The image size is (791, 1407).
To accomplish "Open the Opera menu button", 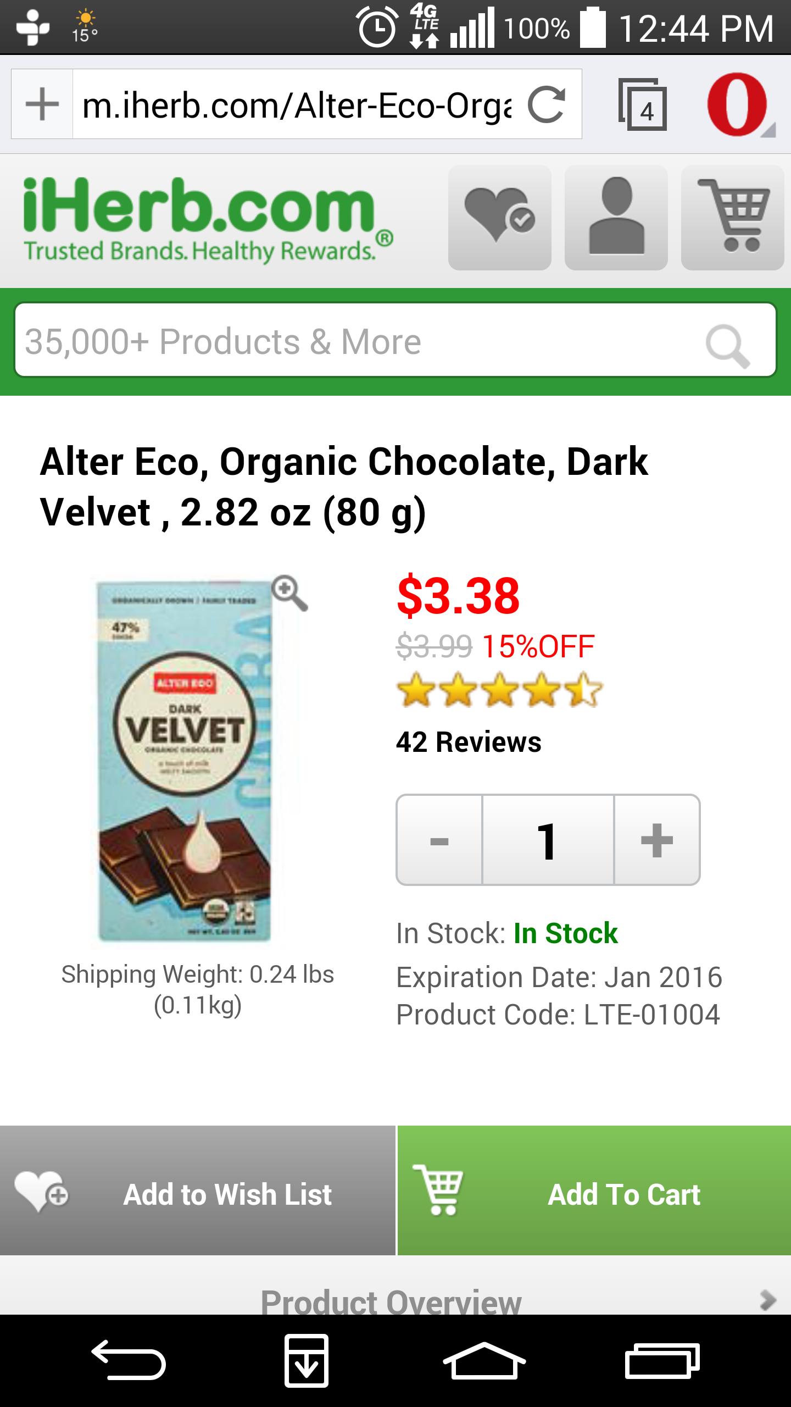I will click(738, 104).
